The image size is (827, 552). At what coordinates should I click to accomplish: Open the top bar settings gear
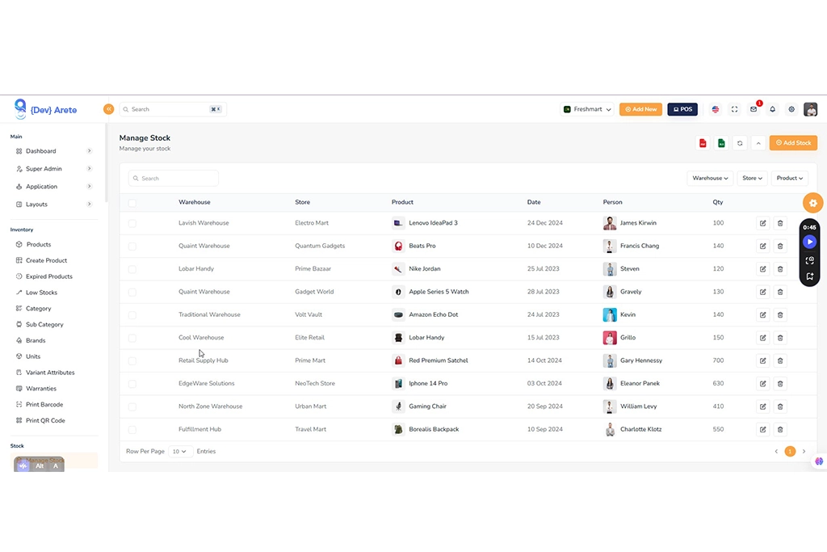click(x=791, y=109)
